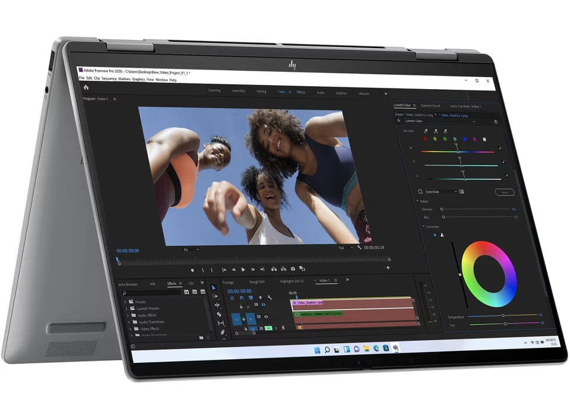Select the Slip tool
Image resolution: width=570 pixels, height=418 pixels.
click(x=221, y=323)
